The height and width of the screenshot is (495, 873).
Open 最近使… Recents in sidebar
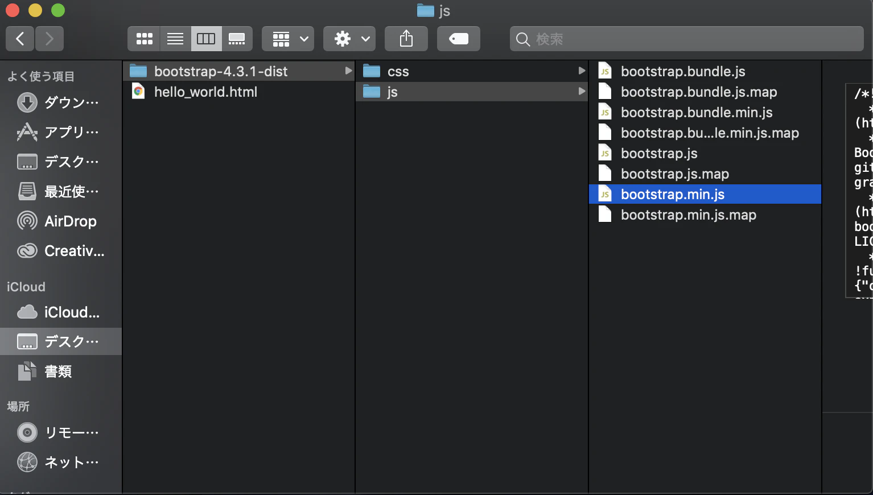pos(61,191)
